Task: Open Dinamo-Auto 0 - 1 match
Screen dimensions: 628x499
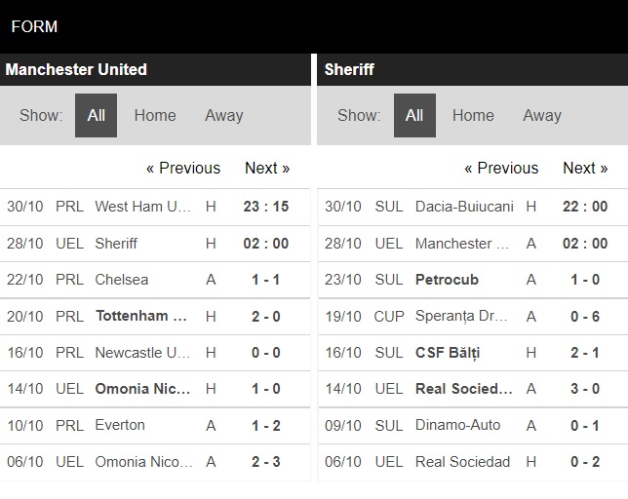Action: tap(473, 425)
